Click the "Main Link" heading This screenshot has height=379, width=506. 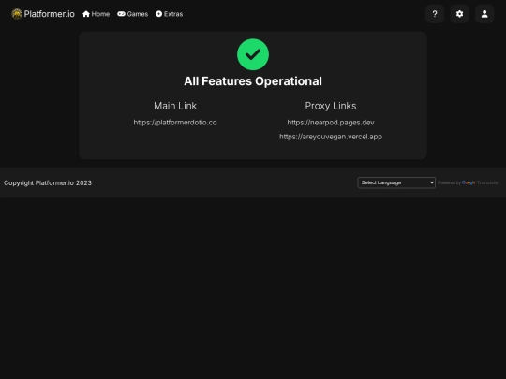tap(175, 106)
